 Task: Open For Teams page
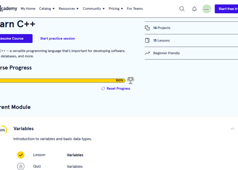tap(135, 8)
